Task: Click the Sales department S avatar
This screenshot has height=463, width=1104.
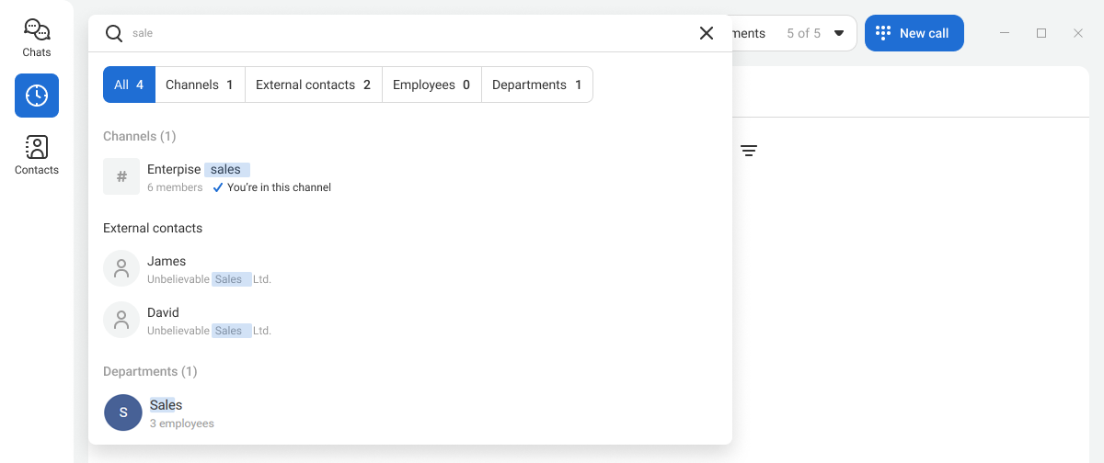Action: (x=123, y=412)
